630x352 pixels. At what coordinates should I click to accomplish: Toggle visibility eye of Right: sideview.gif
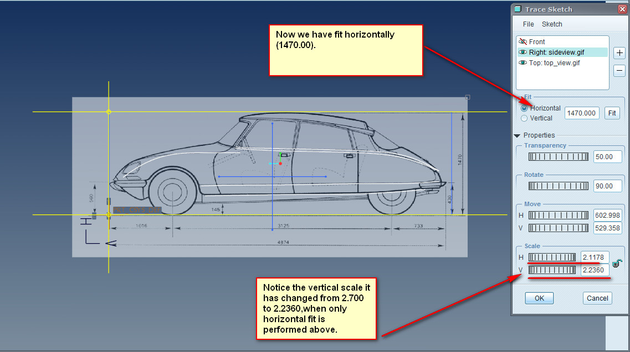click(x=523, y=52)
